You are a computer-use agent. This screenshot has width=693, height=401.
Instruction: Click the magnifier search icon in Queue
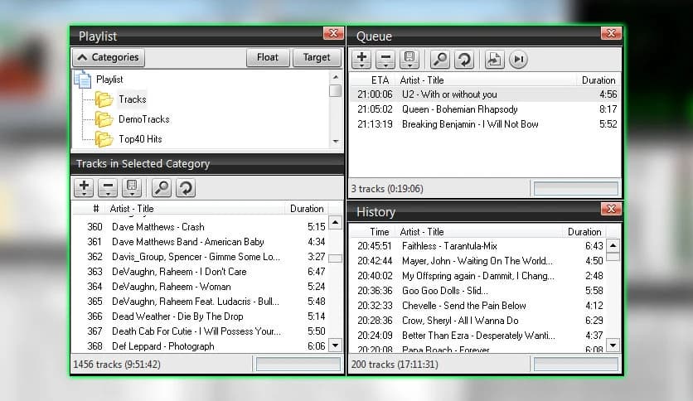440,59
